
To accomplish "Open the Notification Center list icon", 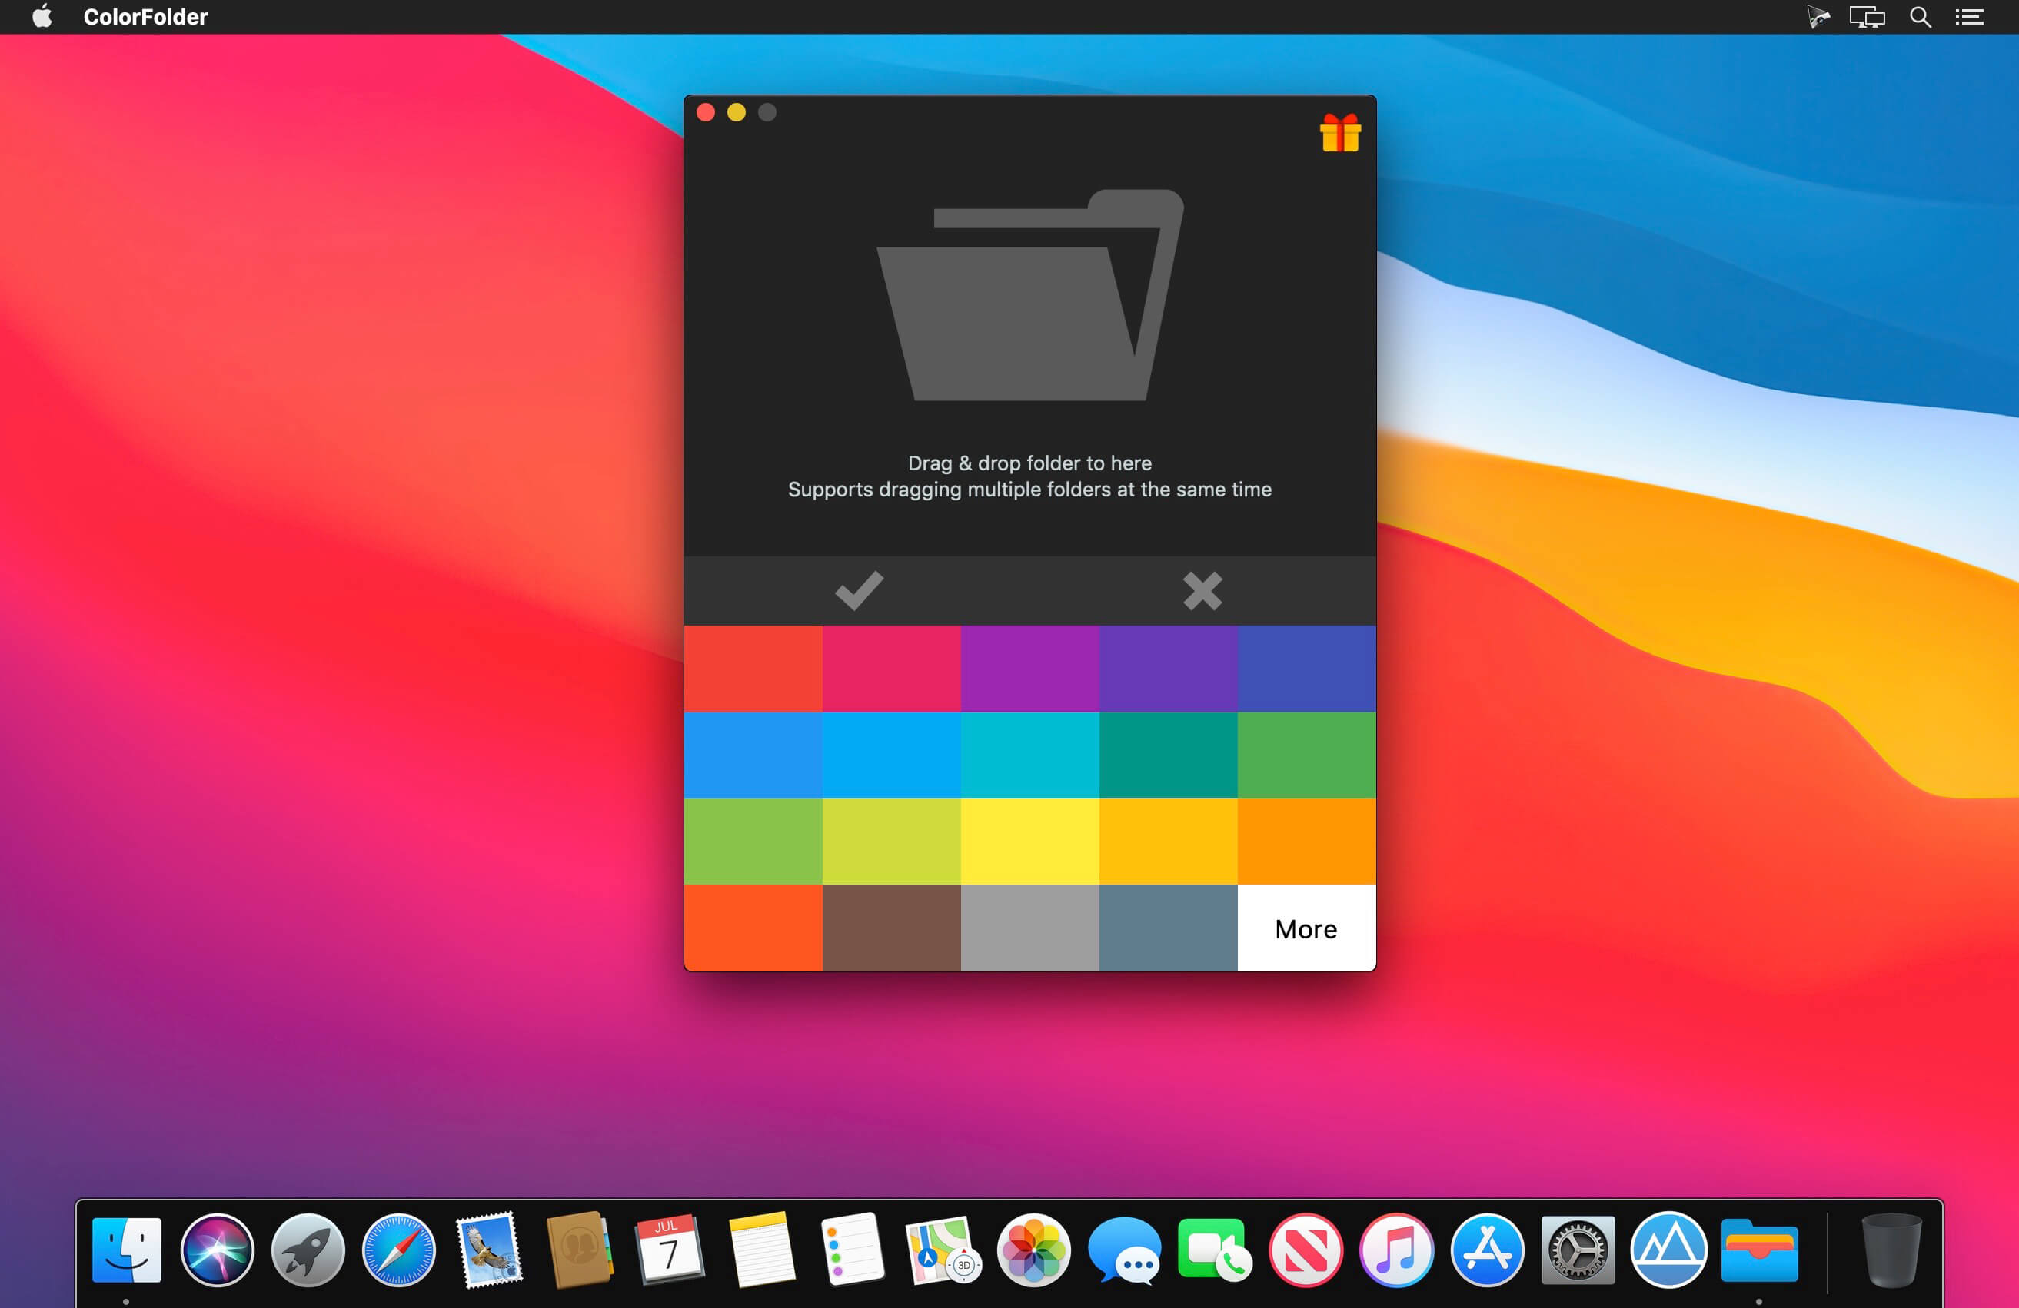I will coord(1968,17).
